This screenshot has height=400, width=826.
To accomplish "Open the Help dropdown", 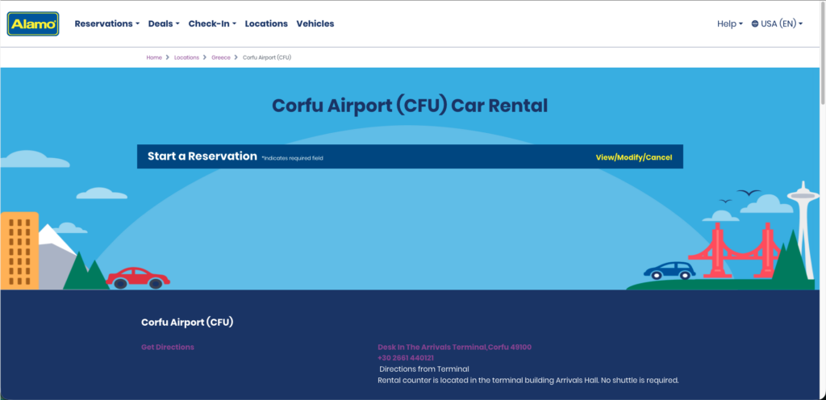I will [729, 24].
